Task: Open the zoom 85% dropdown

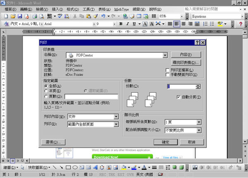Action: pyautogui.click(x=182, y=16)
